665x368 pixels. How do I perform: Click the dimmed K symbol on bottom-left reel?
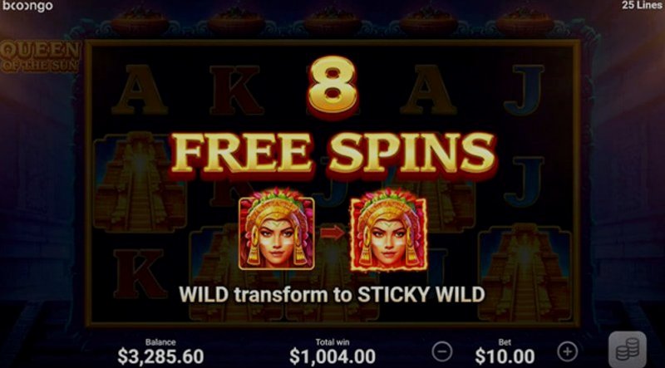tap(140, 273)
